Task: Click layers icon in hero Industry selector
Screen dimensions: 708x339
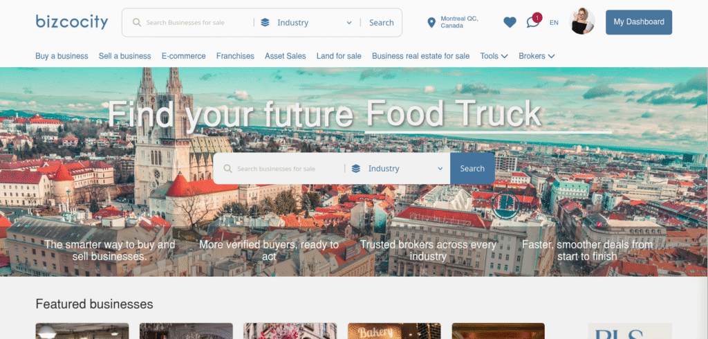Action: 356,169
